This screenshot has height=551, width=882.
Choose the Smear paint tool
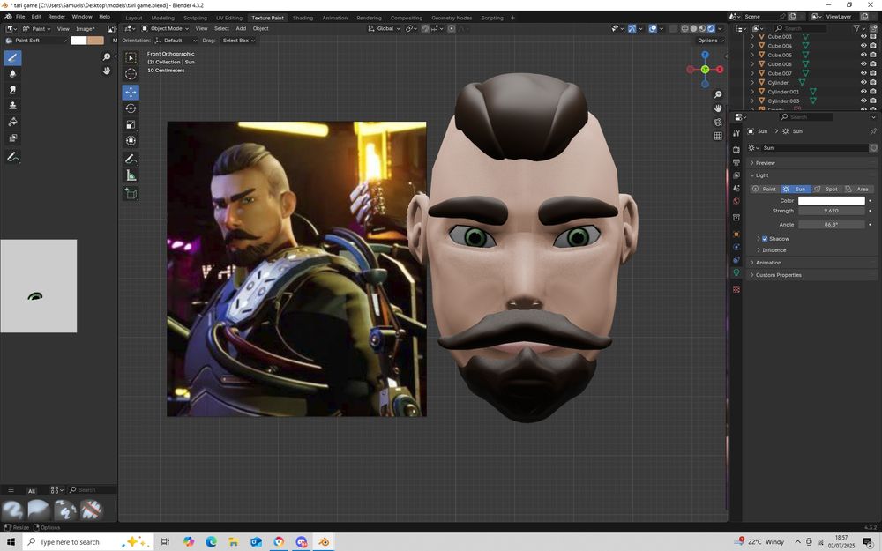point(12,90)
